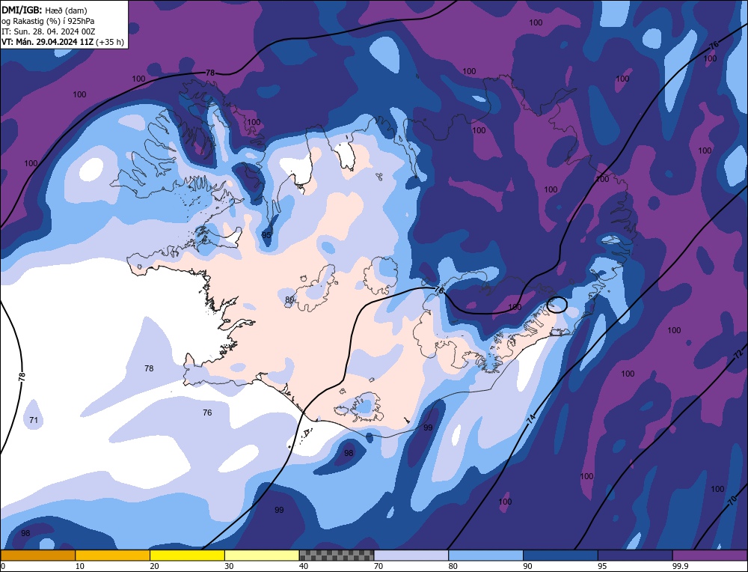The width and height of the screenshot is (748, 572).
Task: Click the '20' tick label in the legend
Action: 154,566
